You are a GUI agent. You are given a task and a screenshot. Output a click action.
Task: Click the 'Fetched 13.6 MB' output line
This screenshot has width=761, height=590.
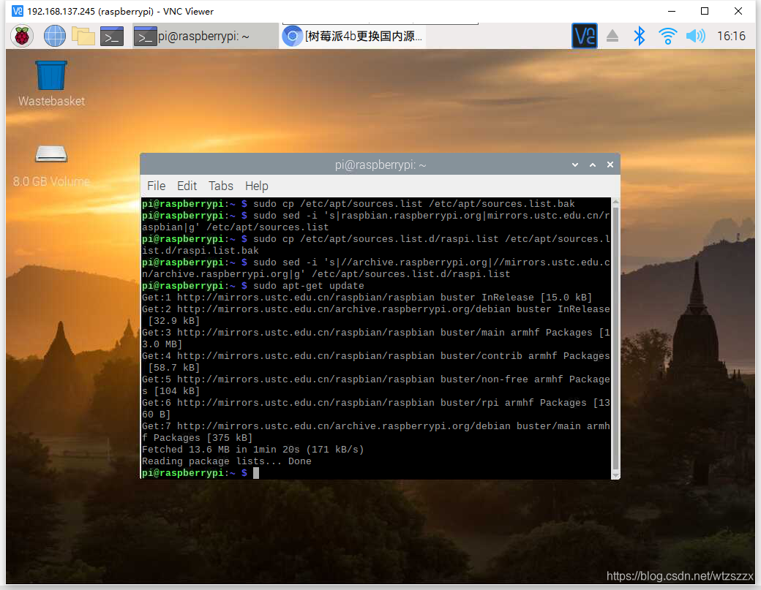(253, 450)
